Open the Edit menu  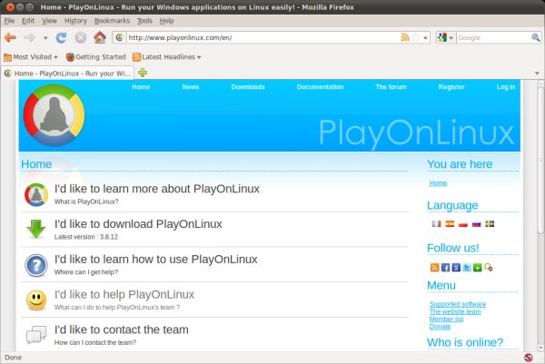pyautogui.click(x=28, y=21)
